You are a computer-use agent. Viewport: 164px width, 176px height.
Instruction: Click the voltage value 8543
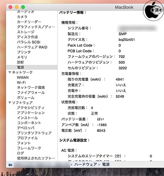[101, 130]
